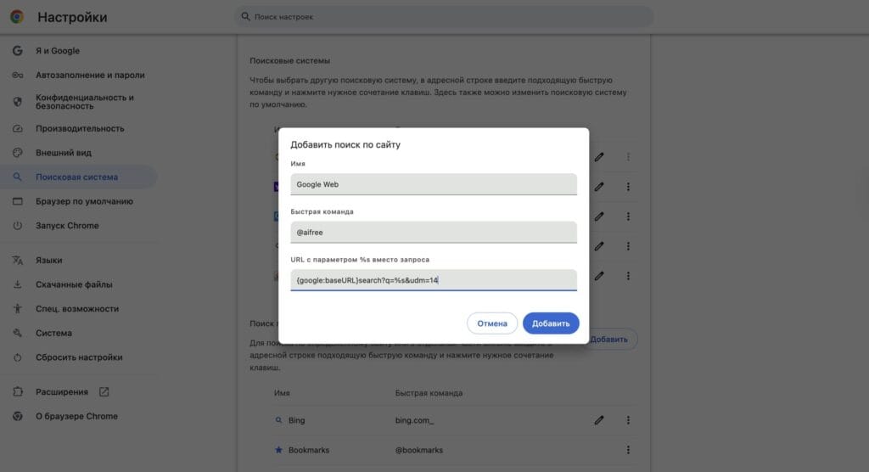Open the three-dot menu for Bing row

[628, 420]
